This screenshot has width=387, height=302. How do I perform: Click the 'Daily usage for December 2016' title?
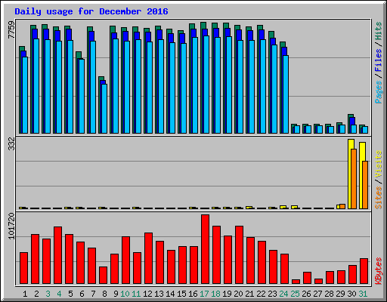(91, 11)
